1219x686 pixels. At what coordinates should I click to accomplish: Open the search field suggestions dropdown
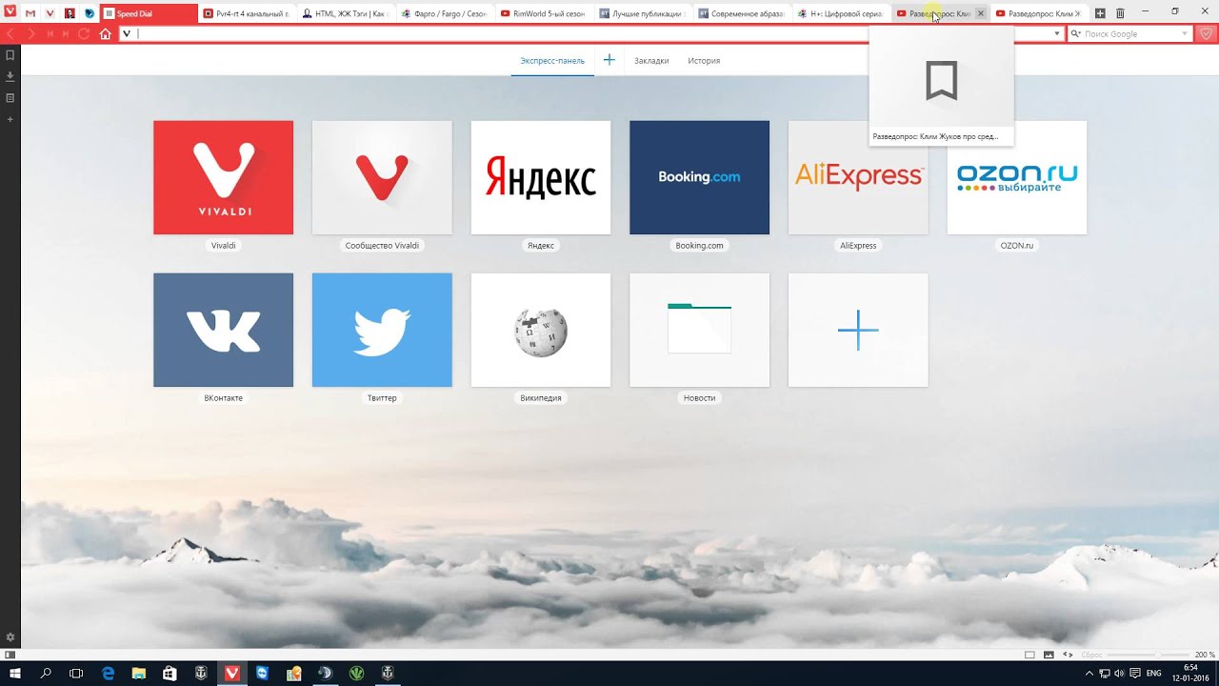(x=1185, y=33)
